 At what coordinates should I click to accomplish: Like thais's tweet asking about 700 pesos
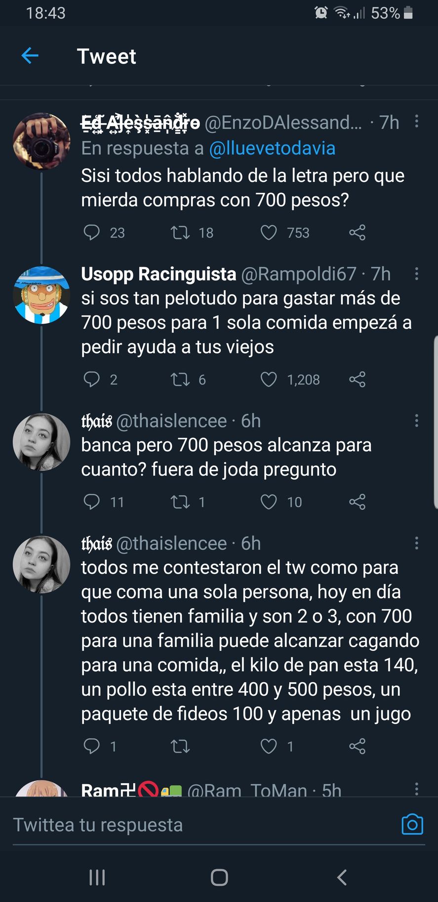269,502
